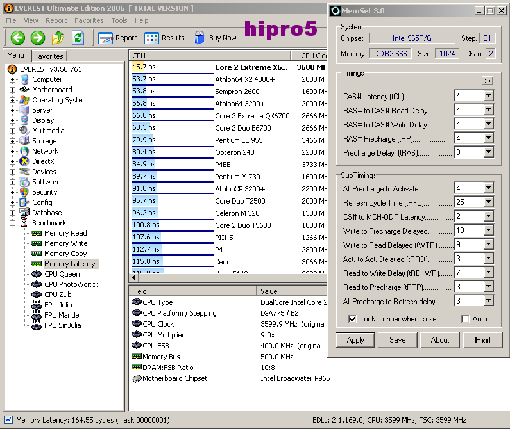Open the FPU SinJulia benchmark
This screenshot has height=429, width=510.
[62, 325]
